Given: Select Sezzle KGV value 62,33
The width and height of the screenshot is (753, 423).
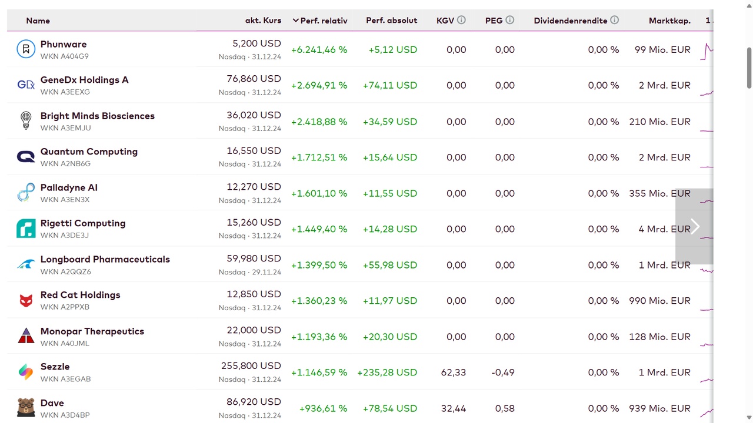Looking at the screenshot, I should click(454, 372).
